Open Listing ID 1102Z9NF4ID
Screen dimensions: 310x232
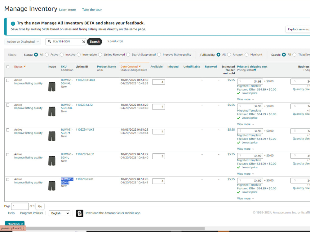tap(84, 179)
